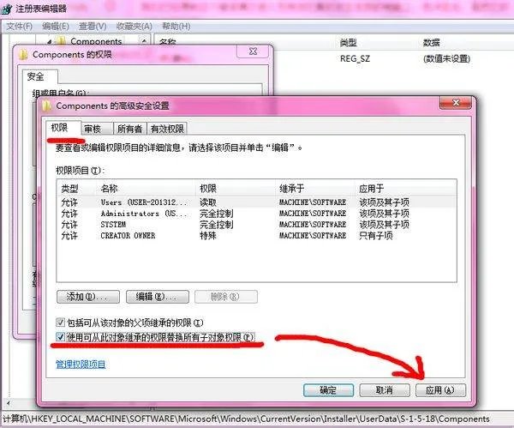Select the Administrators permission entry row
514x428 pixels.
pyautogui.click(x=256, y=214)
